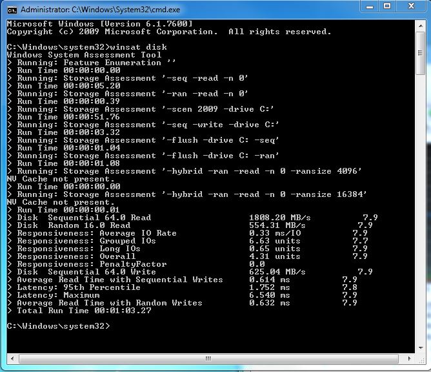Image resolution: width=431 pixels, height=372 pixels.
Task: Click the vertical scrollbar up arrow
Action: (421, 26)
